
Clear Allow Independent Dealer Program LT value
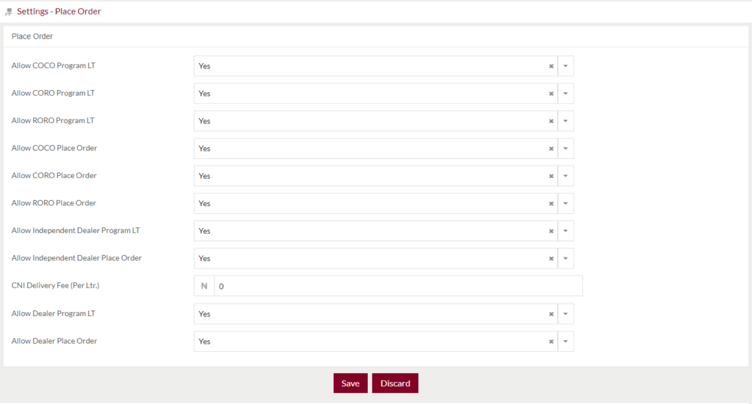[551, 231]
